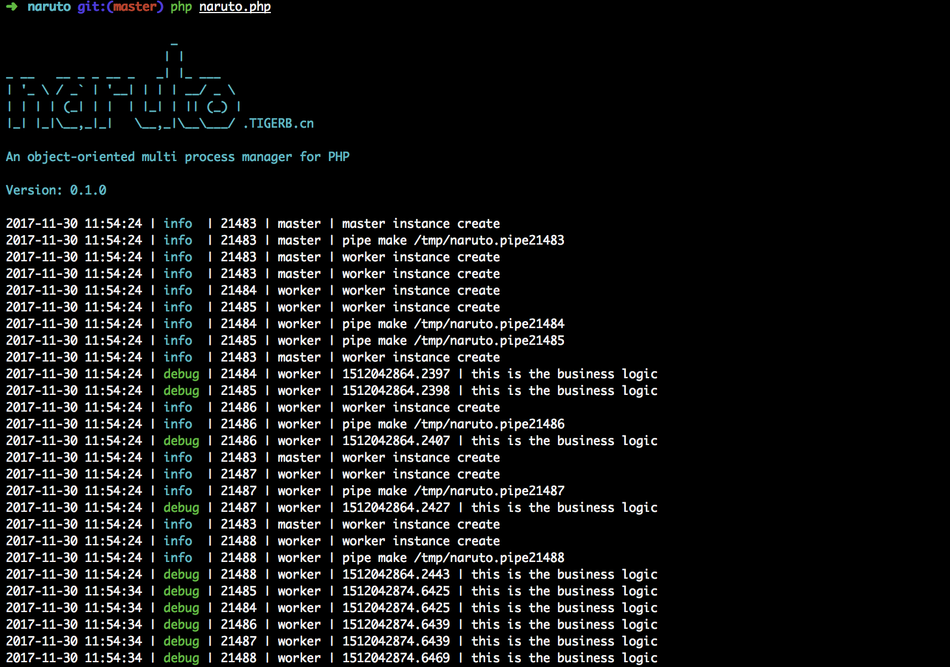Click the 'Version: 0.1.0' line

[x=56, y=190]
